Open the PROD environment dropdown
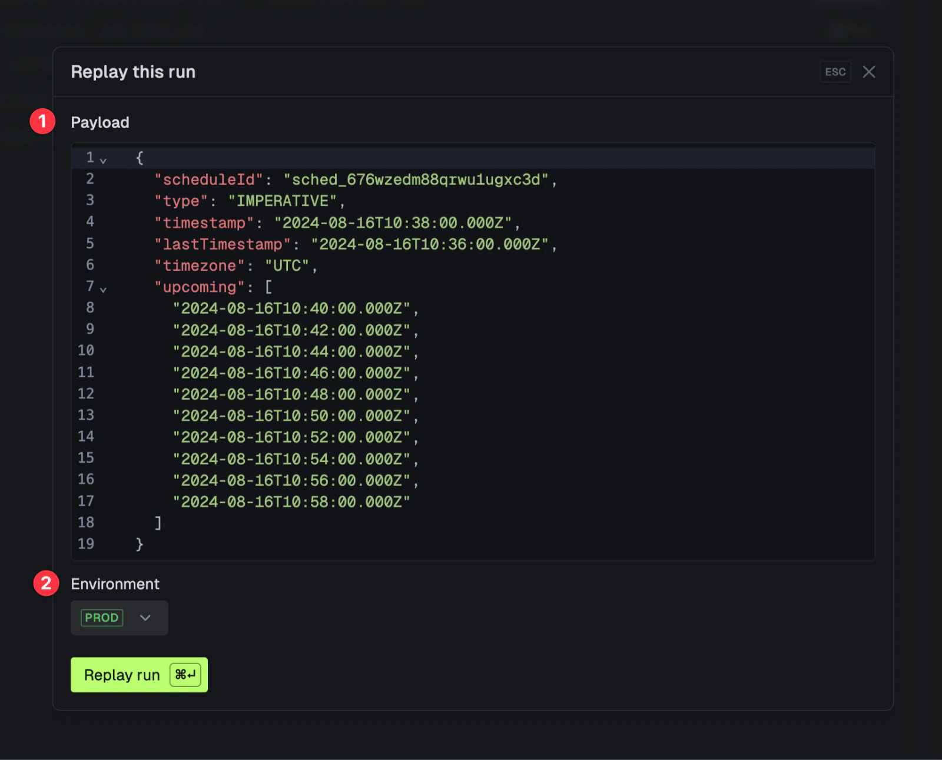The image size is (942, 760). 120,618
